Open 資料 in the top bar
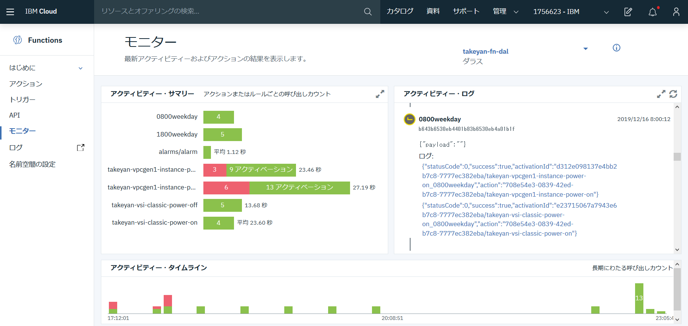688x326 pixels. 433,11
